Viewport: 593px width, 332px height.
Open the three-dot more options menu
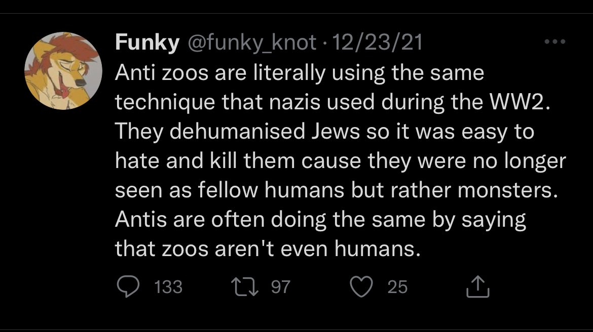[555, 41]
